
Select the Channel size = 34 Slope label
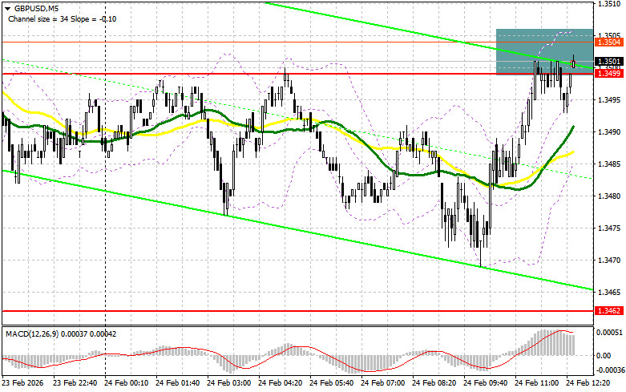tap(63, 18)
